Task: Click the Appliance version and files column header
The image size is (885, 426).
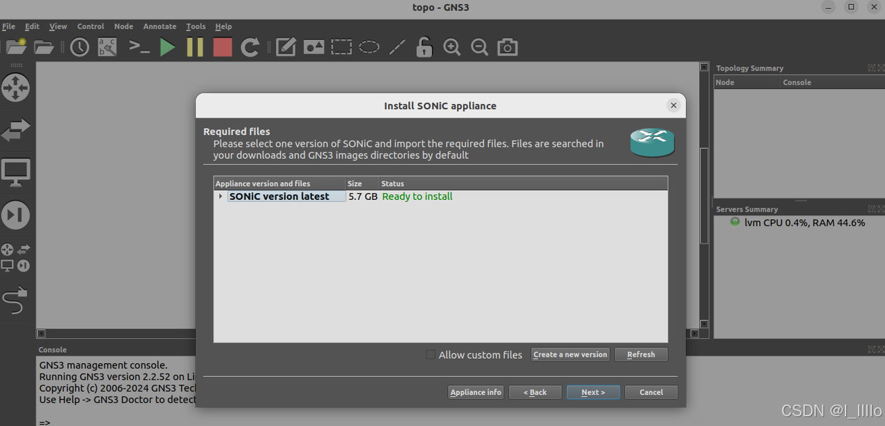Action: (279, 183)
